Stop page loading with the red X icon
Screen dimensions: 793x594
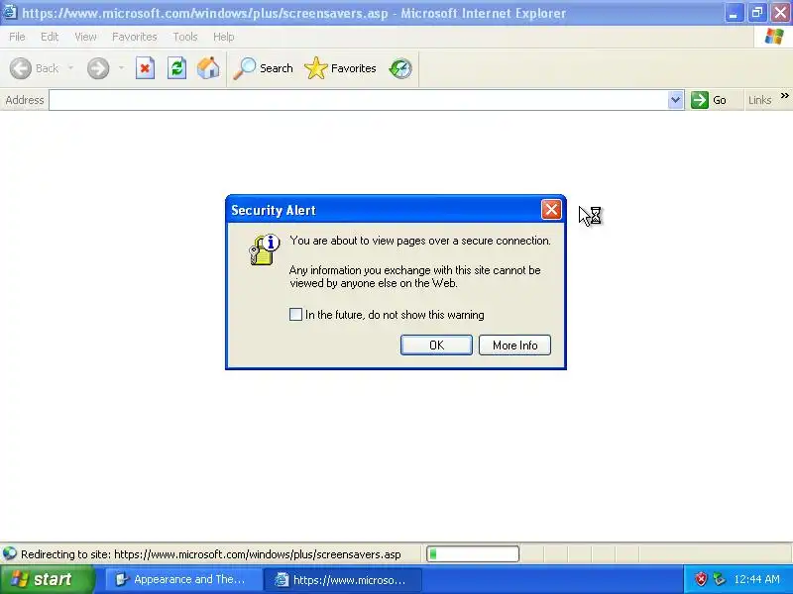(x=145, y=68)
